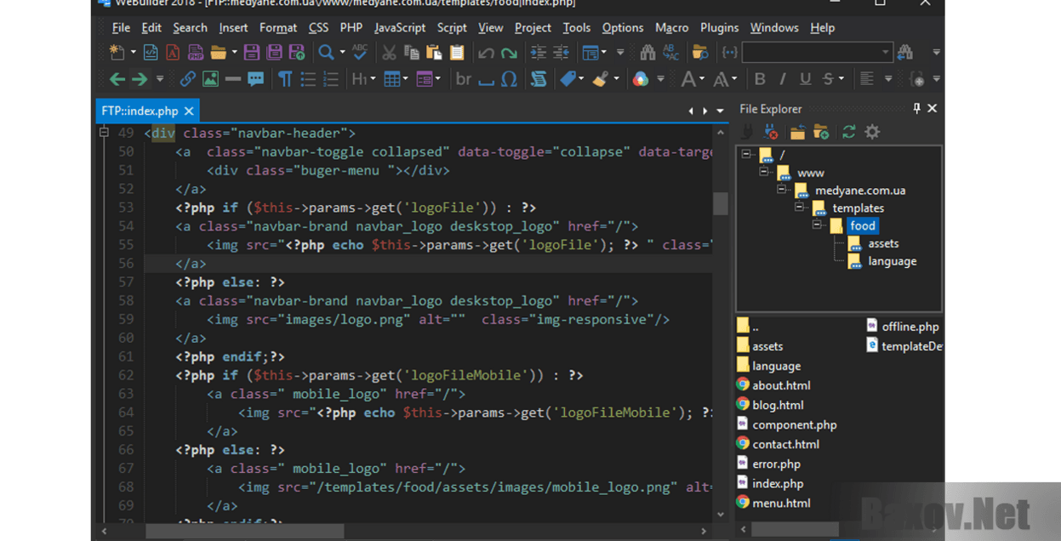Refresh the File Explorer listing
Image resolution: width=1061 pixels, height=541 pixels.
(x=848, y=132)
